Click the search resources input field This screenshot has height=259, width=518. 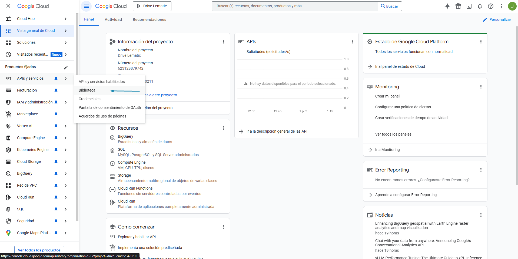click(x=295, y=6)
